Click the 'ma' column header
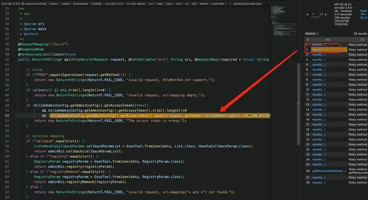 (x=328, y=40)
